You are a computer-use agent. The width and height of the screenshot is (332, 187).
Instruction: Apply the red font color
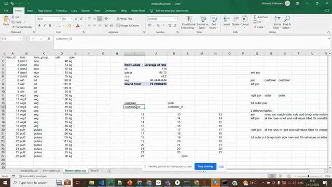point(78,26)
